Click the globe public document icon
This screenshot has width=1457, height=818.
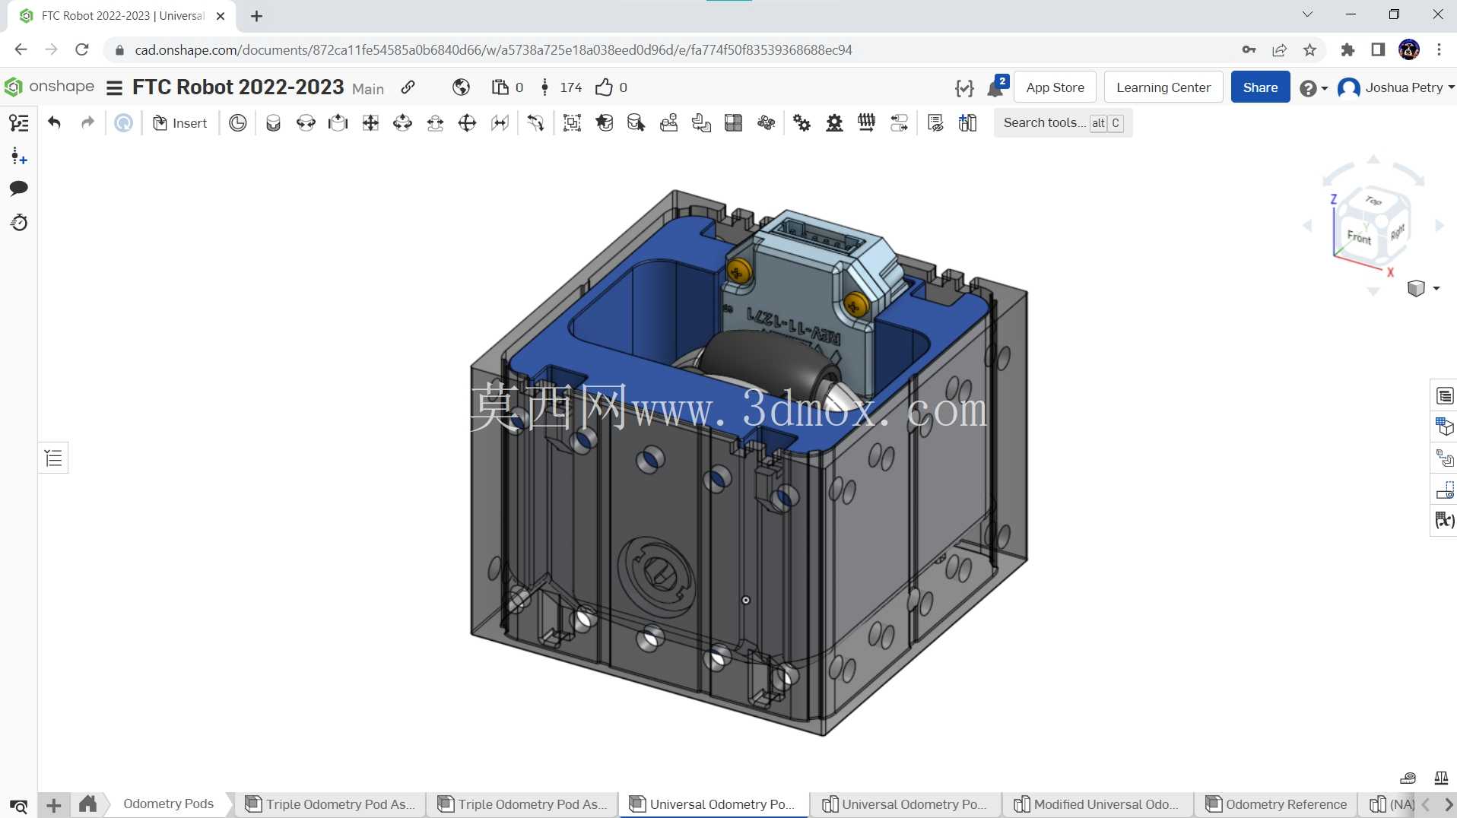tap(461, 87)
